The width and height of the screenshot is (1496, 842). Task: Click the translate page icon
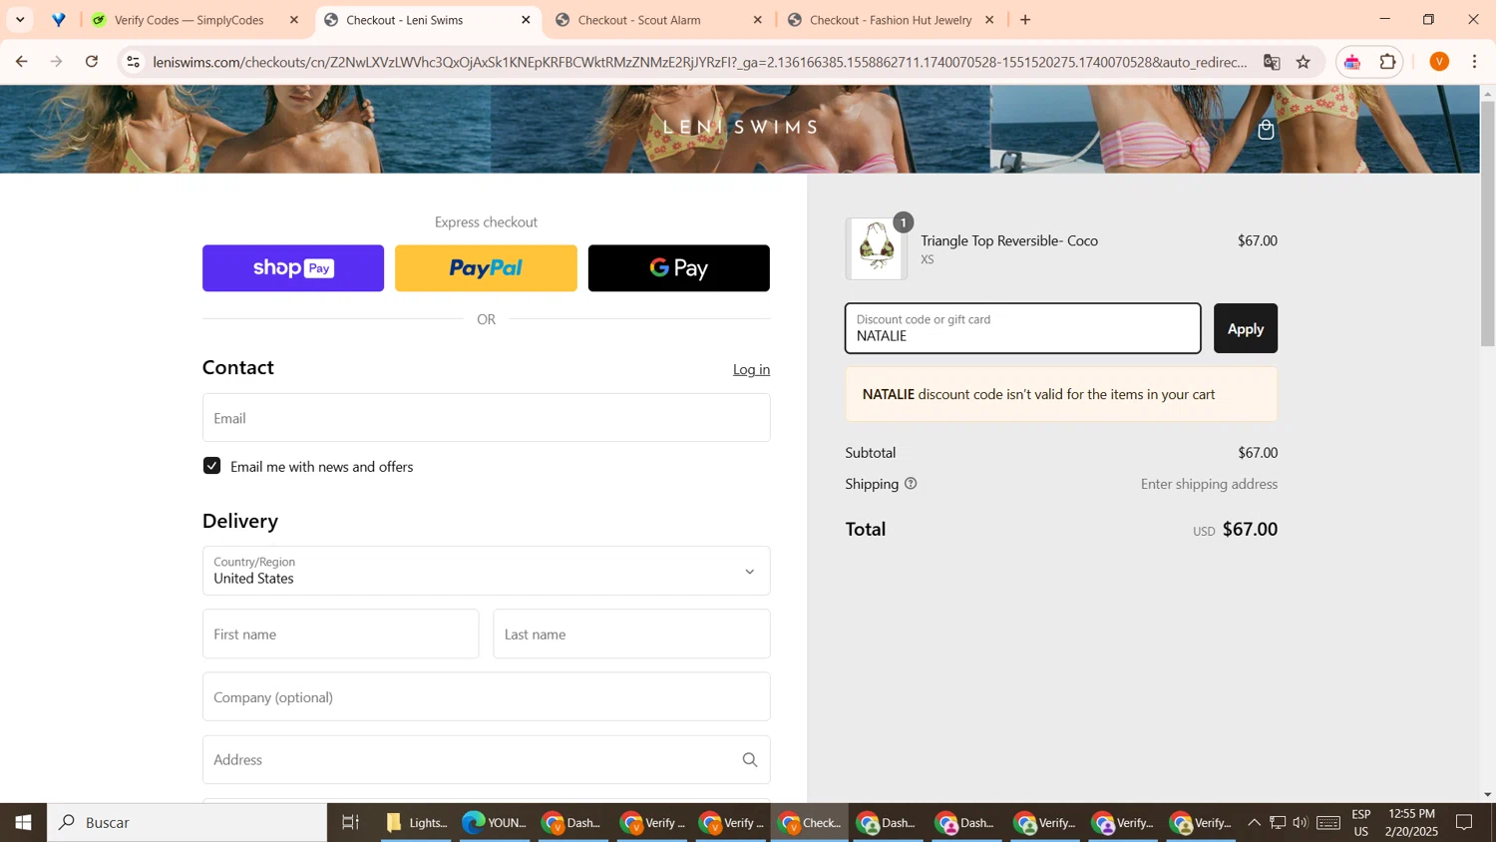point(1272,62)
